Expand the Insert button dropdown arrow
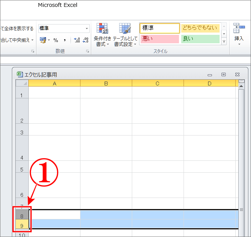Image resolution: width=251 pixels, height=237 pixels. point(239,44)
